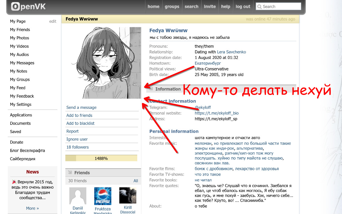Click лекарство от здоровья film link
The image size is (342, 214).
point(257,168)
